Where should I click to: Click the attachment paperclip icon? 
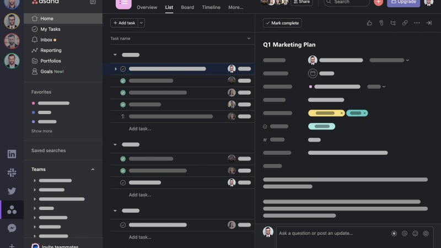(381, 23)
